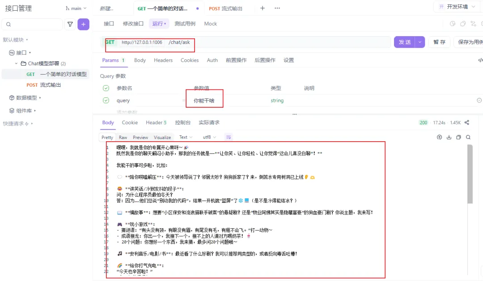
Task: Click the purple plus button to add item
Action: 84,24
